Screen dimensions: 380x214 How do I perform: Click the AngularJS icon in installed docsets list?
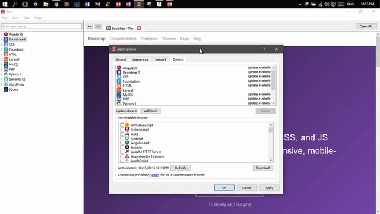click(119, 68)
